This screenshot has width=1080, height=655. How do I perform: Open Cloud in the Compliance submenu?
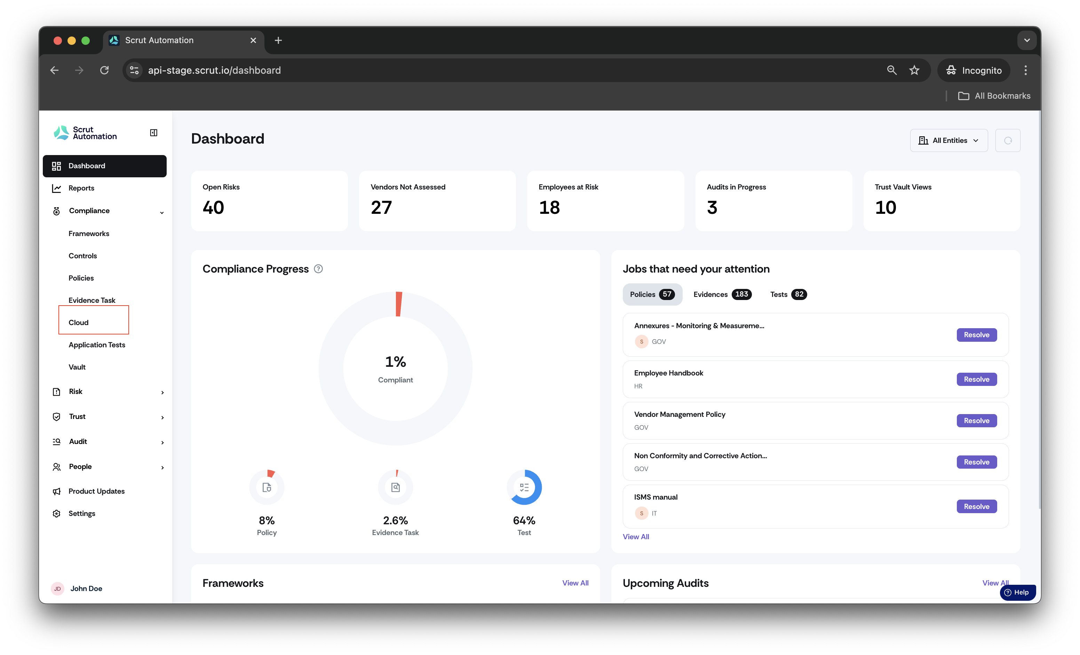coord(78,323)
